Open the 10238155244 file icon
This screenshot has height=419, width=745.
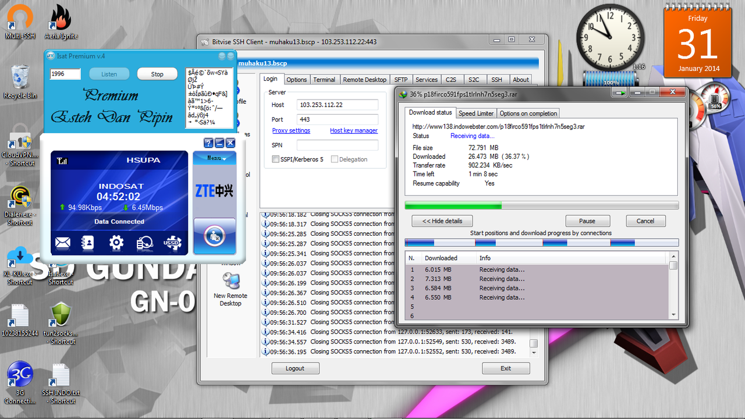20,319
